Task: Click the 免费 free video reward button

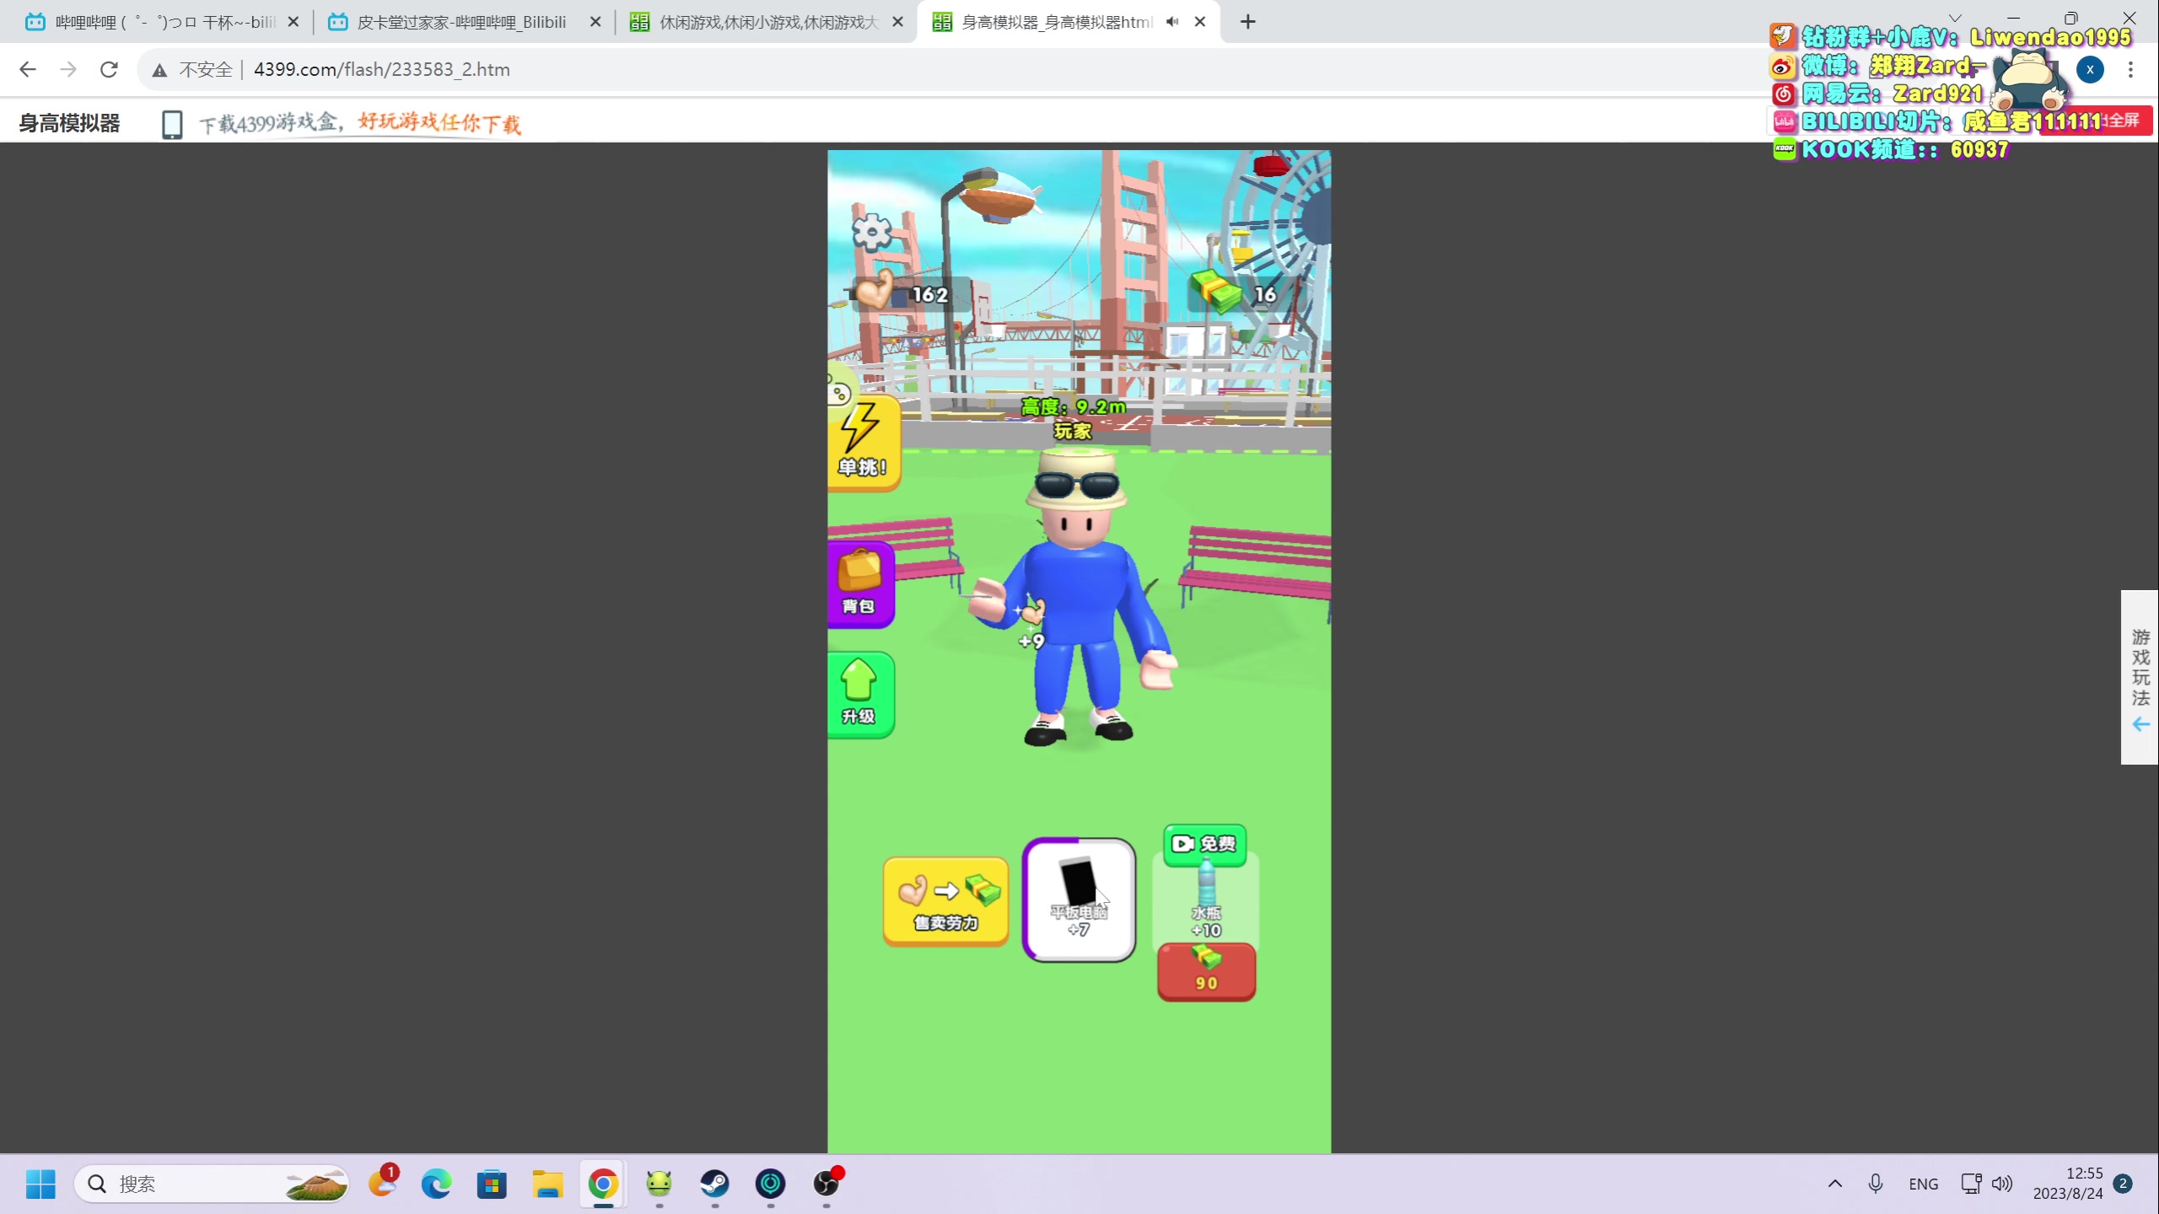Action: 1204,844
